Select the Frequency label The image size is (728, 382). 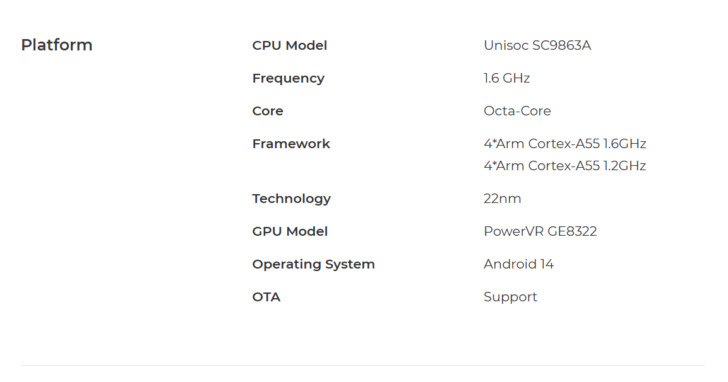pyautogui.click(x=289, y=78)
